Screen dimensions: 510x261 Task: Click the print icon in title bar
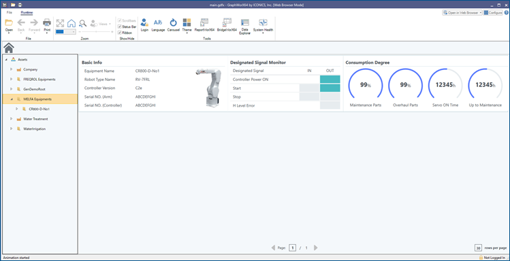coord(20,5)
